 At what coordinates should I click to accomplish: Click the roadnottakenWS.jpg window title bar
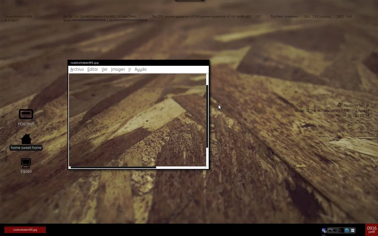[138, 63]
